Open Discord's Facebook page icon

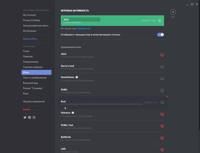tap(29, 117)
